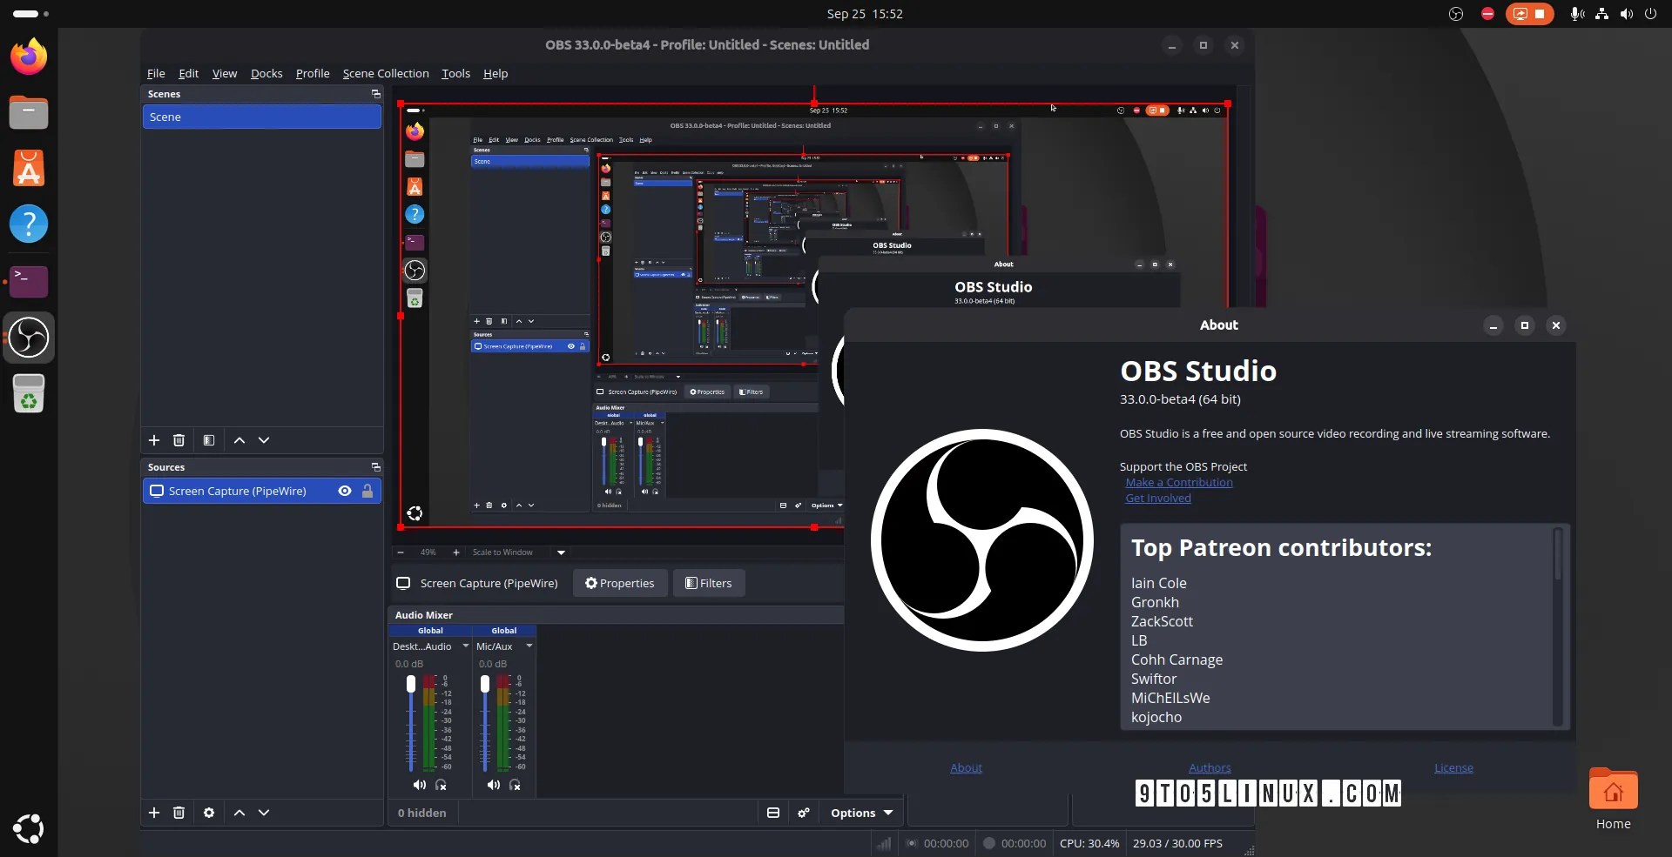Open calendar from Sep 25 15:52 clock
The height and width of the screenshot is (857, 1672).
click(x=865, y=14)
